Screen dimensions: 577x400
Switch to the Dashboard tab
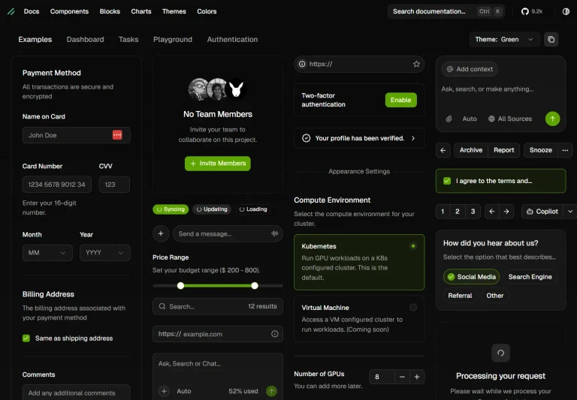[x=86, y=39]
